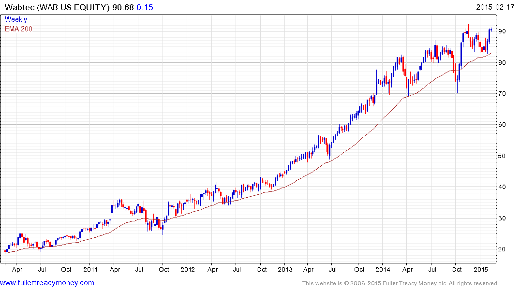The image size is (520, 290).
Task: Click the 30 label on the price axis
Action: (502, 218)
